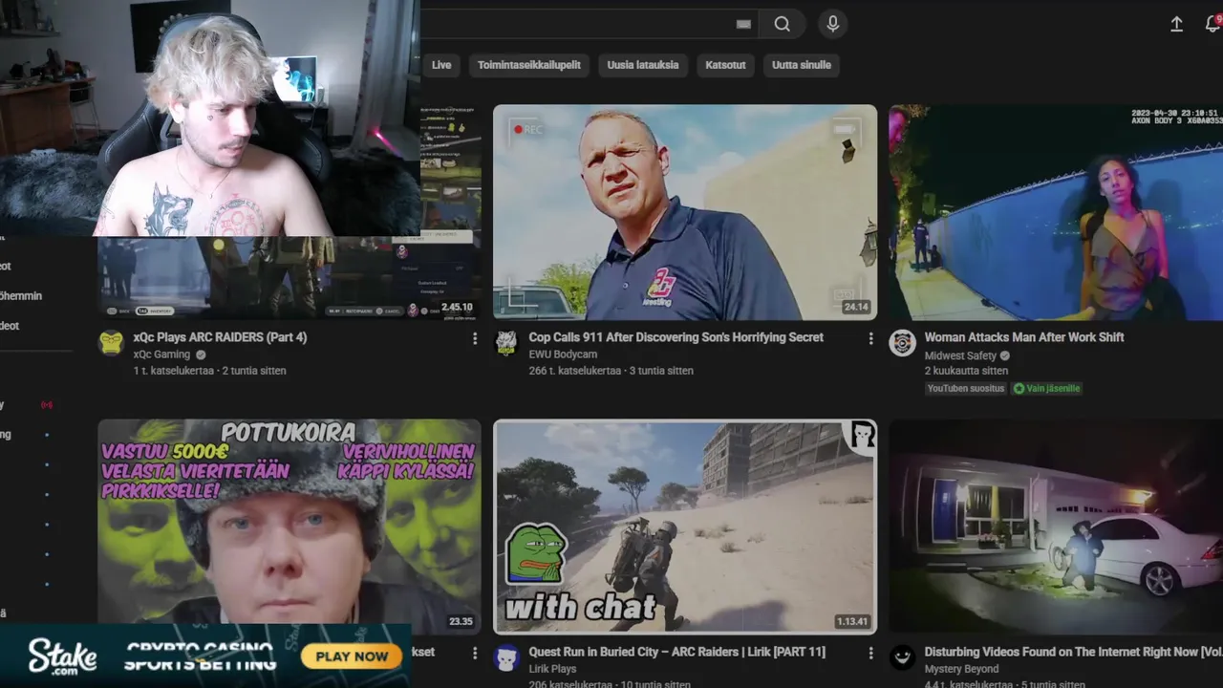Click the 'YouTuben suositus' badge
The image size is (1223, 688).
(966, 388)
